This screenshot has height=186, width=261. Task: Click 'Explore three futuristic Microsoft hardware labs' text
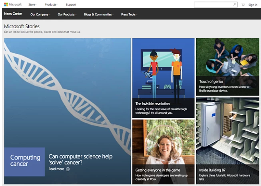click(225, 177)
